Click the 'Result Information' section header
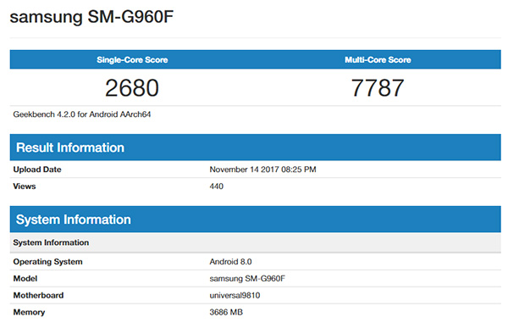Image resolution: width=508 pixels, height=323 pixels. click(256, 148)
